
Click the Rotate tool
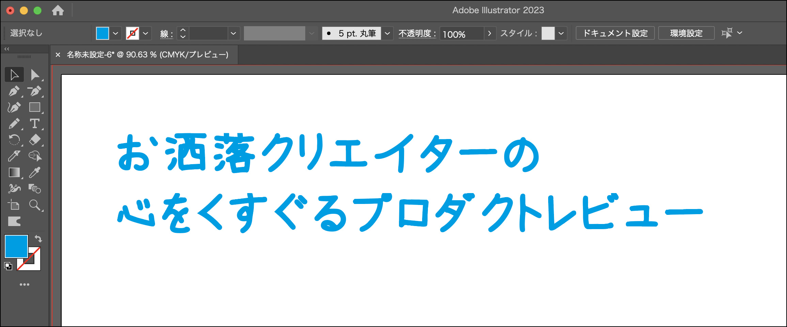click(x=14, y=140)
